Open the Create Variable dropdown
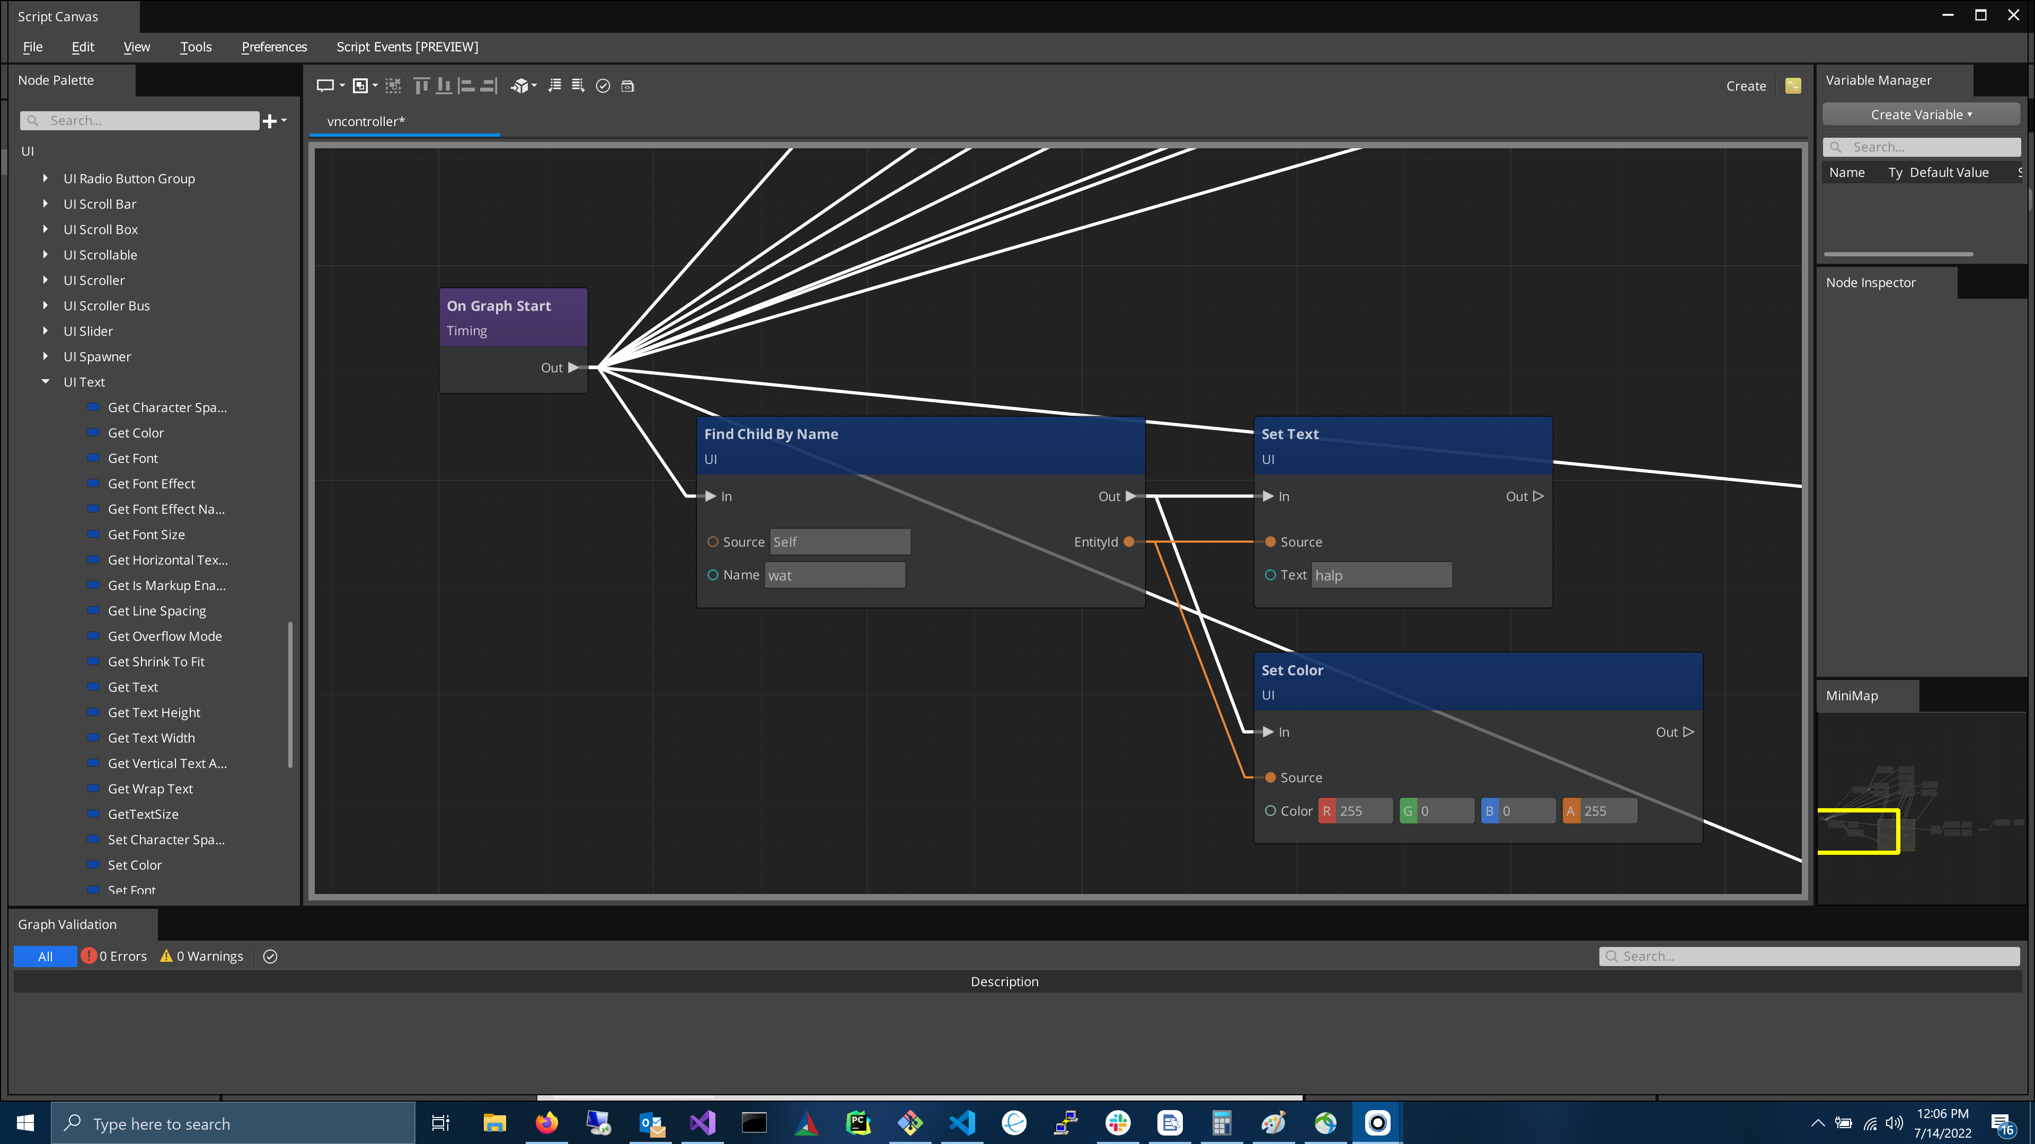Image resolution: width=2035 pixels, height=1144 pixels. pos(1921,114)
